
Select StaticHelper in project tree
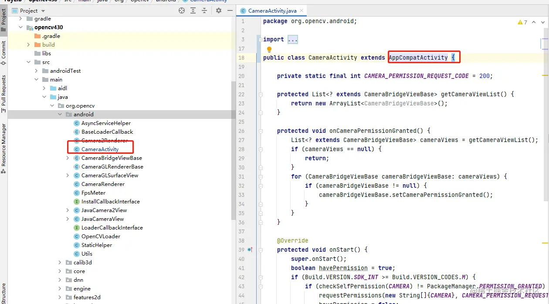(x=97, y=245)
